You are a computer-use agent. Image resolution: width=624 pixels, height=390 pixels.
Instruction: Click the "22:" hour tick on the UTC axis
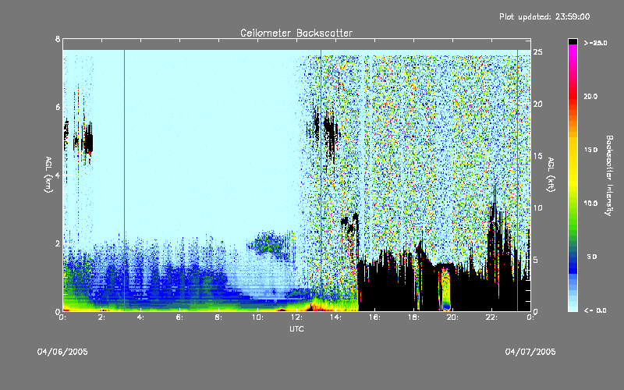coord(491,317)
